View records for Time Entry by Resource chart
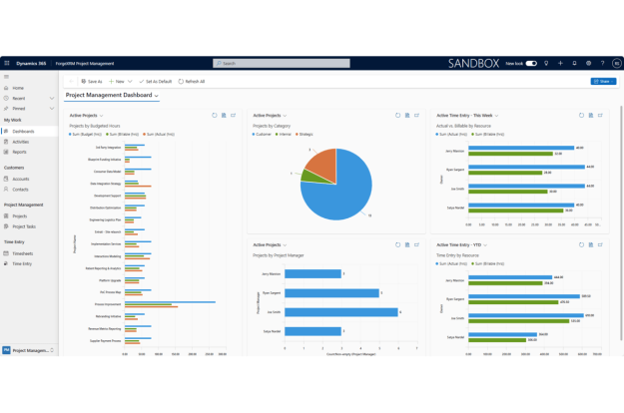The image size is (624, 413). (591, 244)
